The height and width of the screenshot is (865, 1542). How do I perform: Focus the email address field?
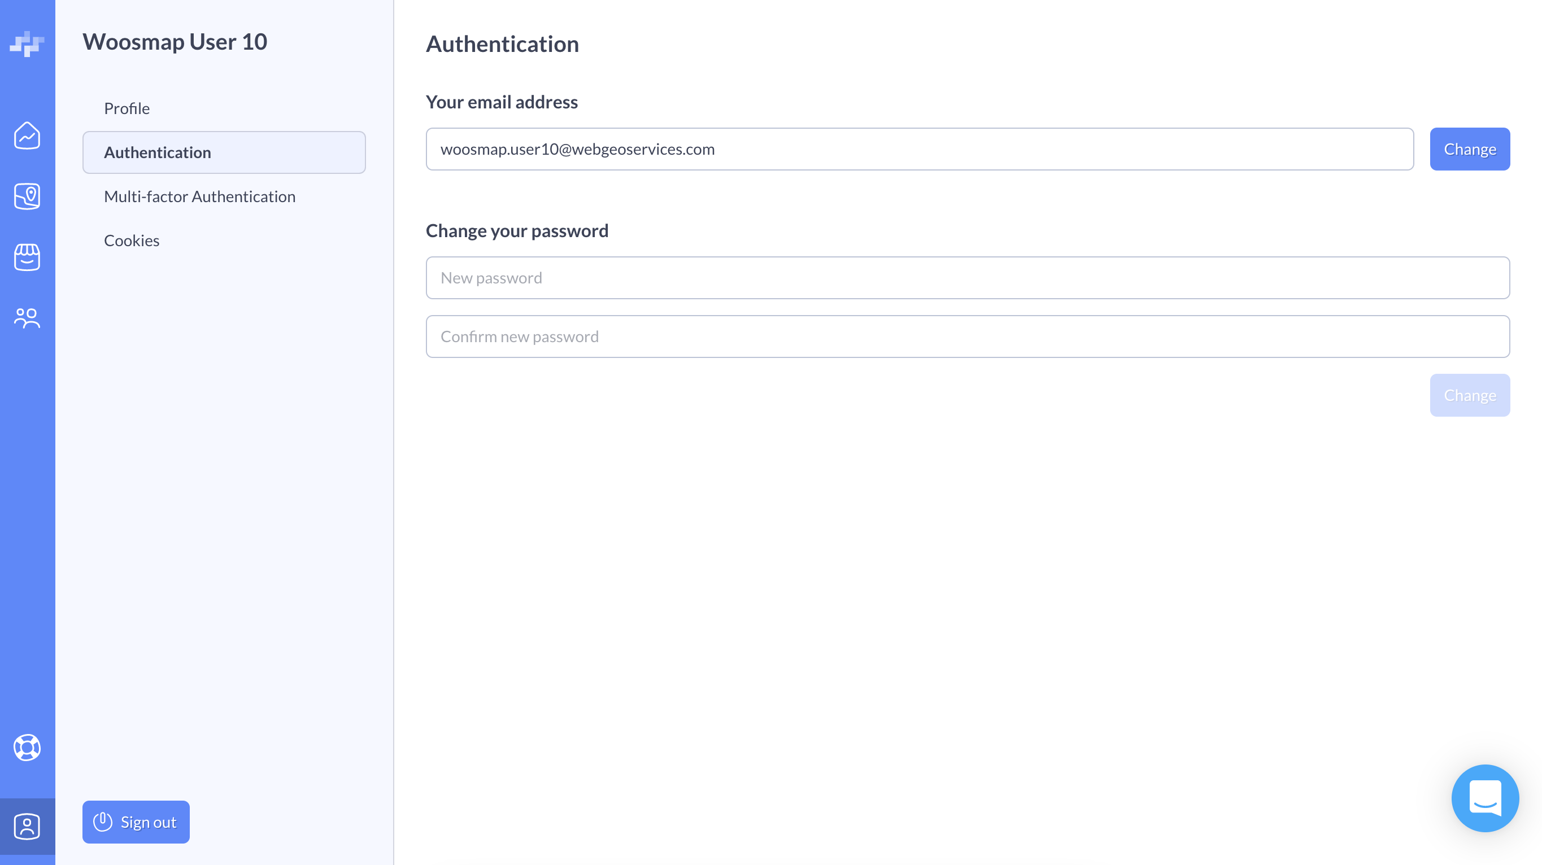click(919, 149)
